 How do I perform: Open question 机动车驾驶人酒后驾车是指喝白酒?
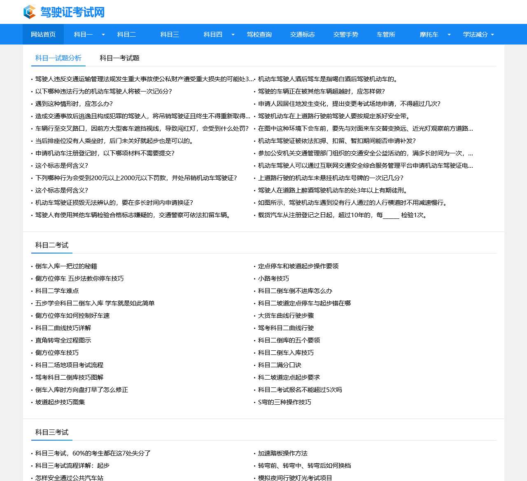[x=328, y=79]
